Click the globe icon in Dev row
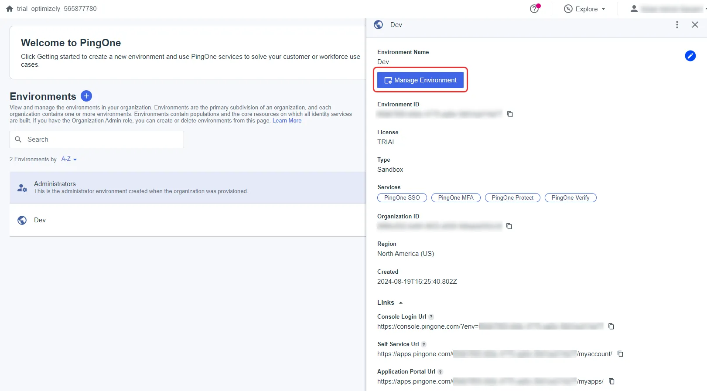The height and width of the screenshot is (391, 707). 22,220
